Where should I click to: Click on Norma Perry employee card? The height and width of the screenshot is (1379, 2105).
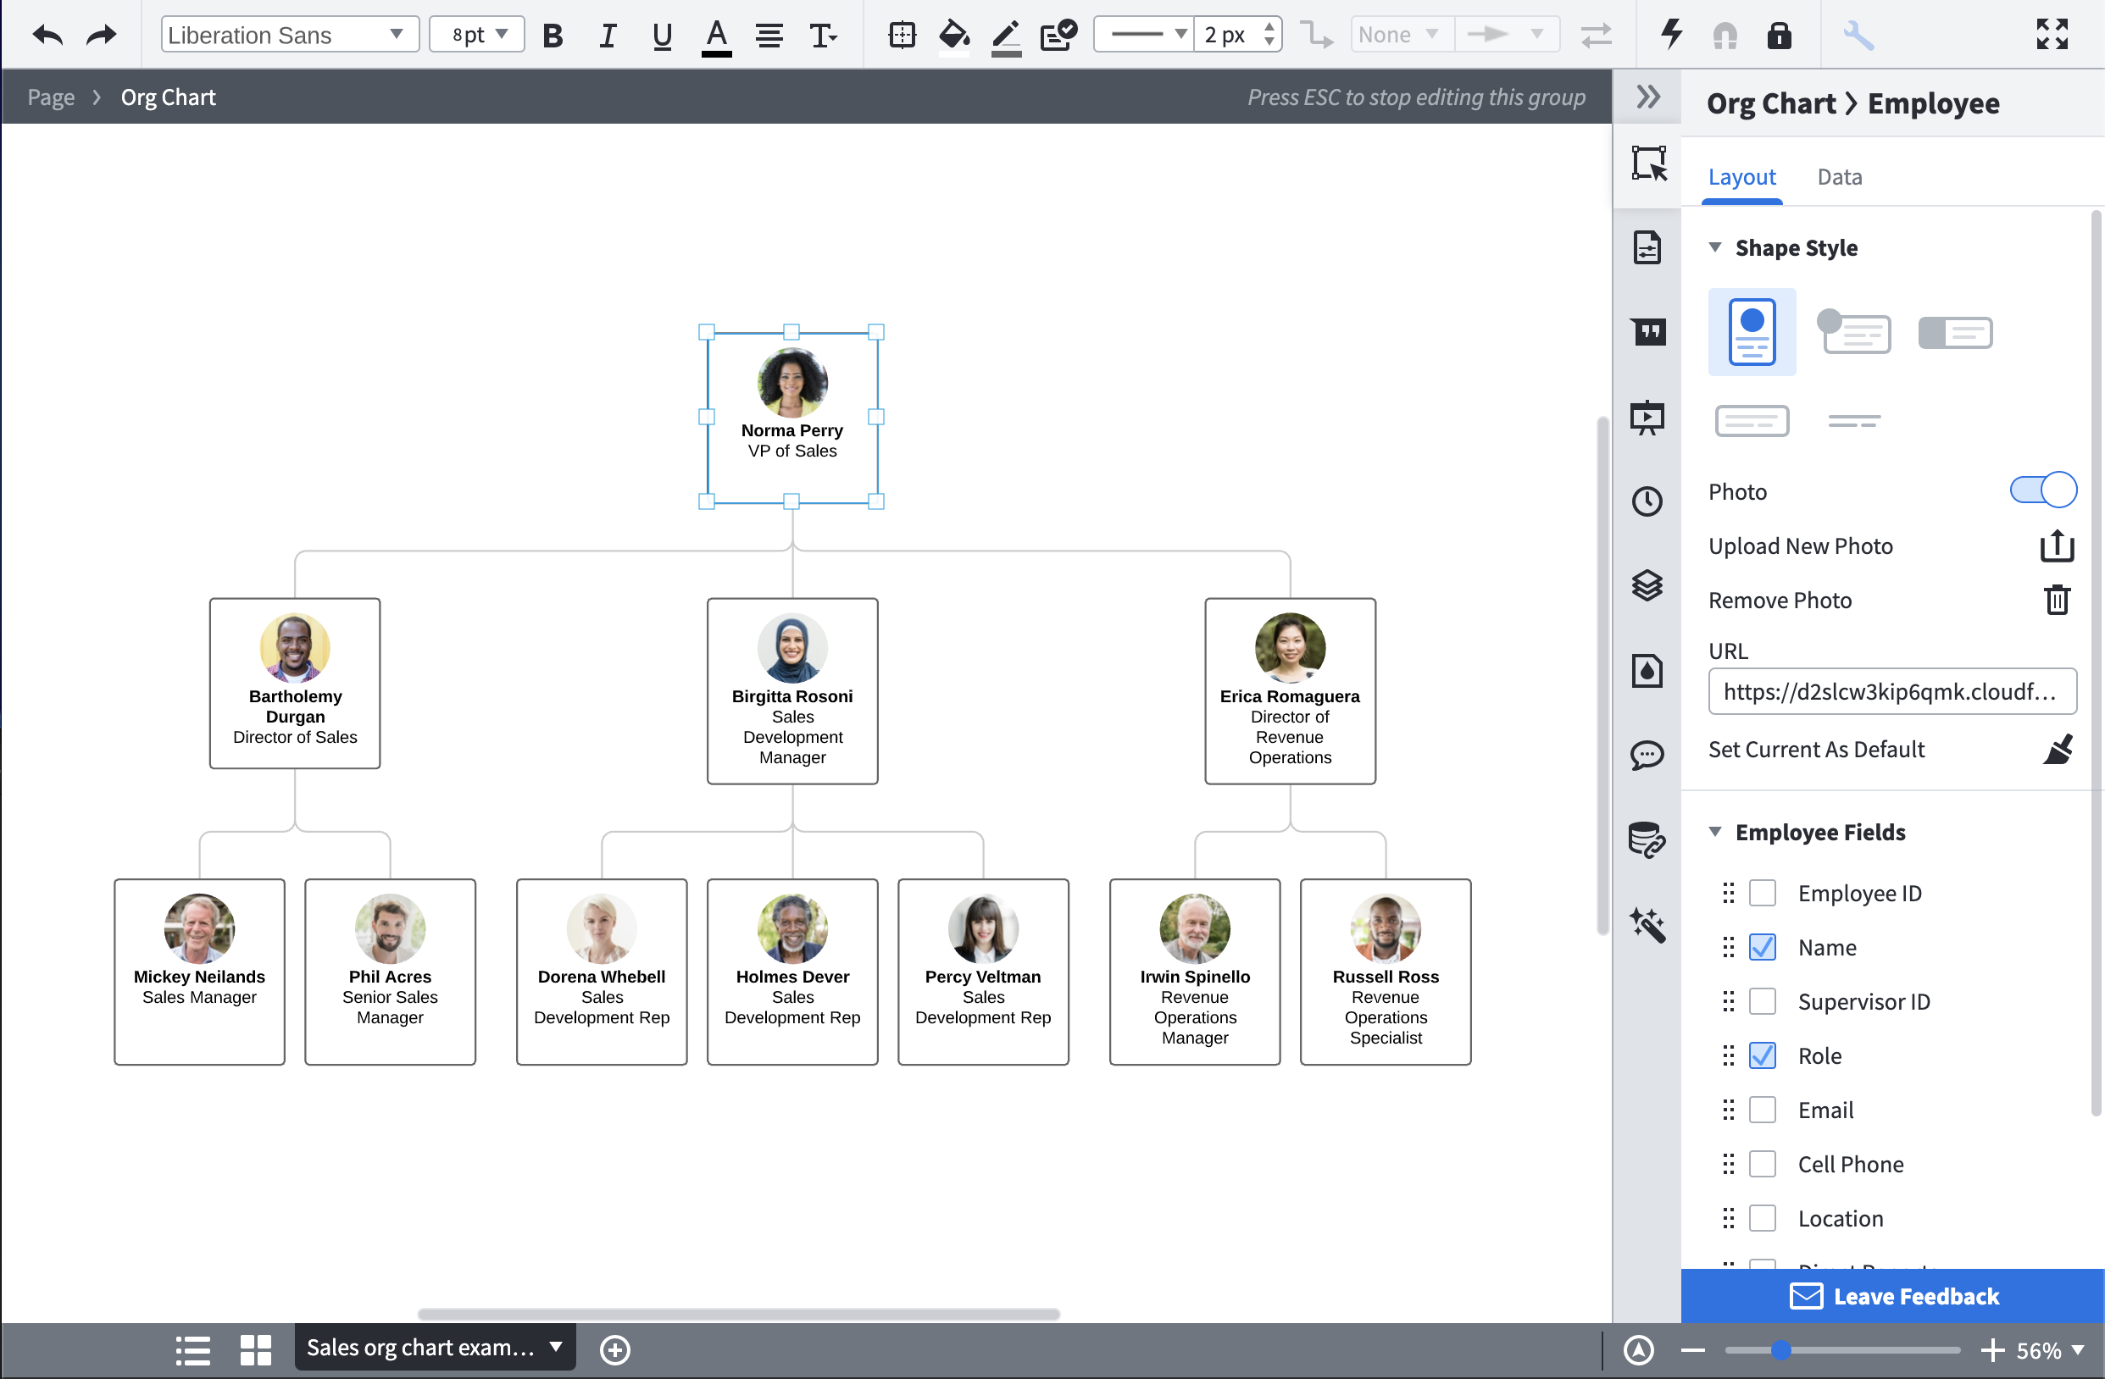(791, 416)
